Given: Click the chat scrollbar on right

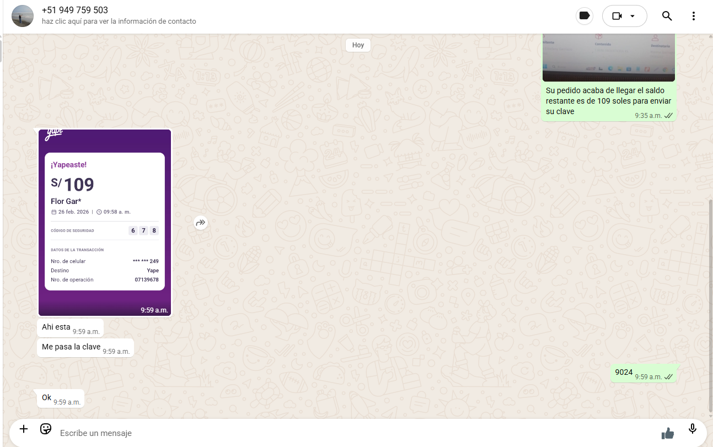Looking at the screenshot, I should (x=710, y=303).
